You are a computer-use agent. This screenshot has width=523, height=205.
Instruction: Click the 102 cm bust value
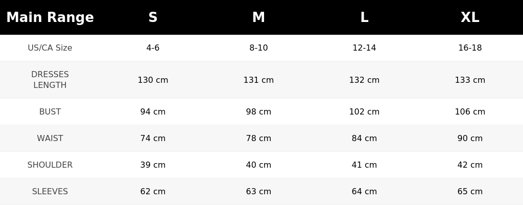pos(364,112)
